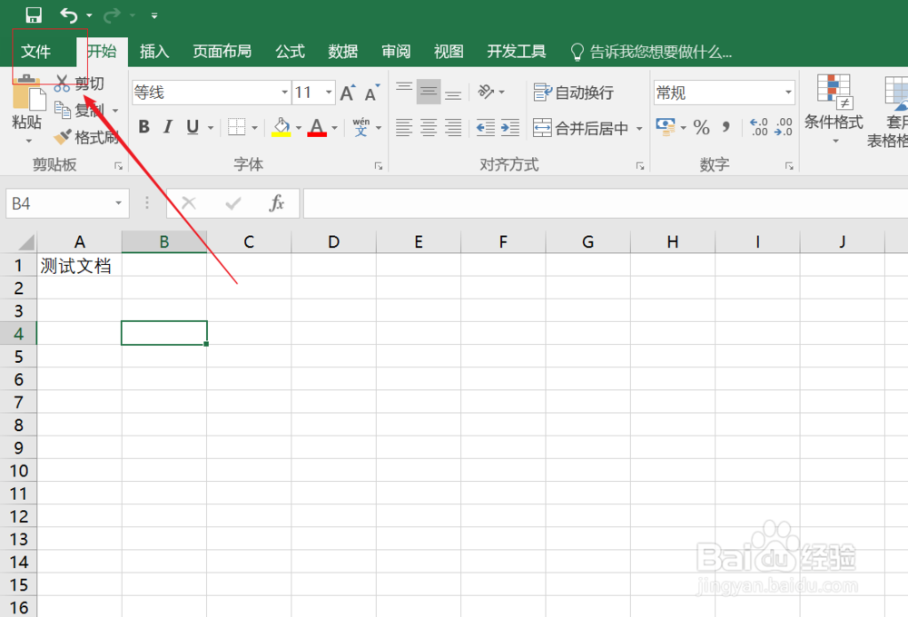Viewport: 908px width, 617px height.
Task: Align text left icon
Action: tap(404, 127)
